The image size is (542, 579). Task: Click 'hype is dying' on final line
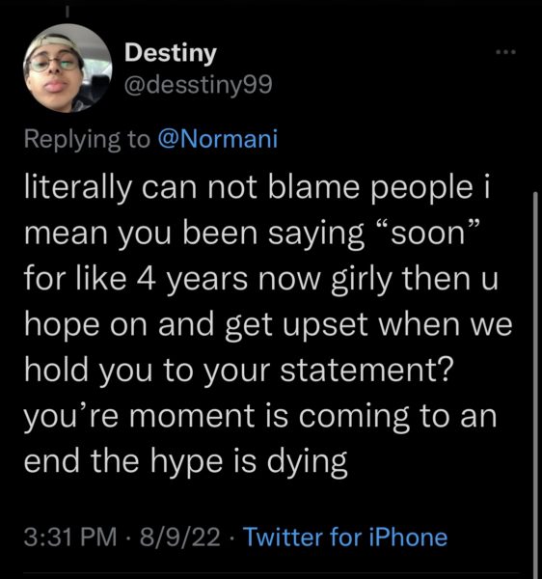point(249,462)
